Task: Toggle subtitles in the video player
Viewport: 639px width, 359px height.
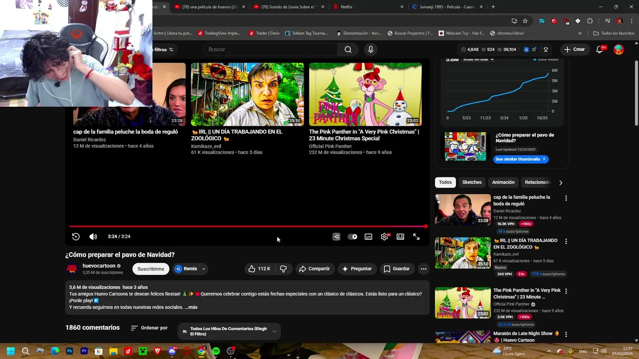Action: [x=368, y=237]
